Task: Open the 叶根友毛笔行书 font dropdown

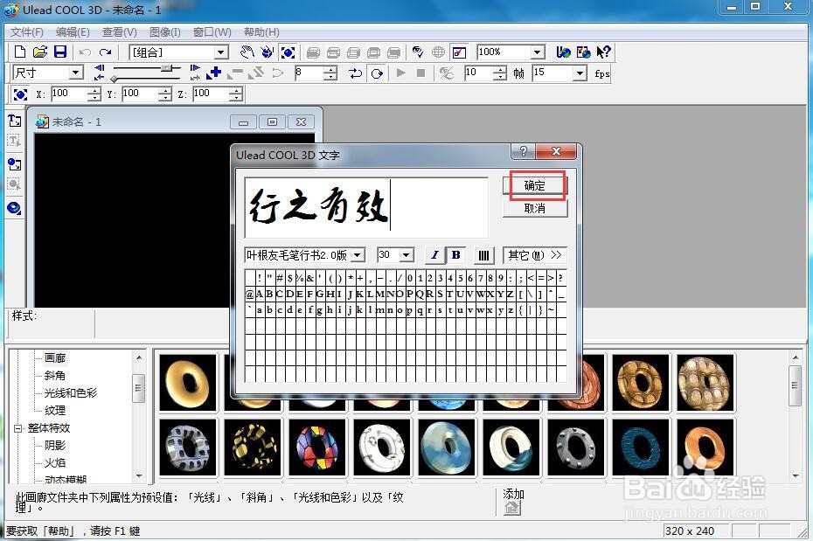Action: click(x=358, y=255)
